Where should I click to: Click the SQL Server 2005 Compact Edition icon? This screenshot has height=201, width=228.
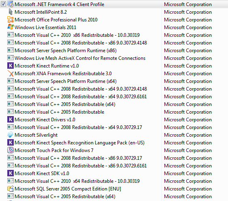[11, 188]
